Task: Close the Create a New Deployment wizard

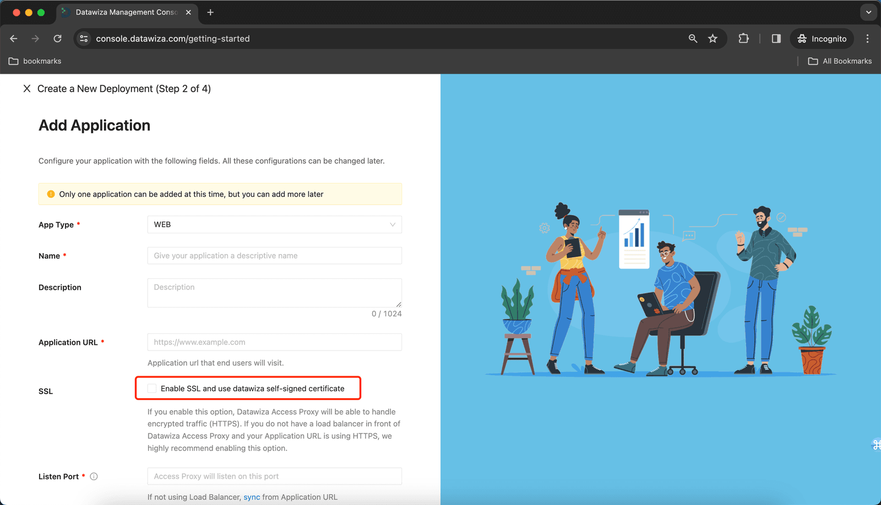Action: tap(26, 89)
